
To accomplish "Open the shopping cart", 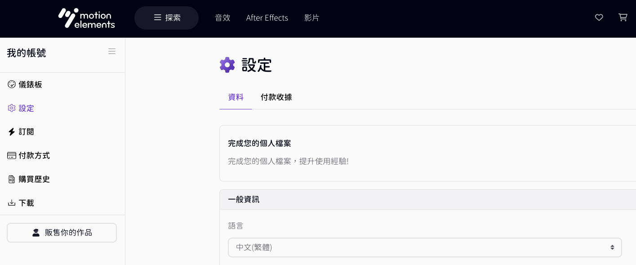I will pos(623,17).
